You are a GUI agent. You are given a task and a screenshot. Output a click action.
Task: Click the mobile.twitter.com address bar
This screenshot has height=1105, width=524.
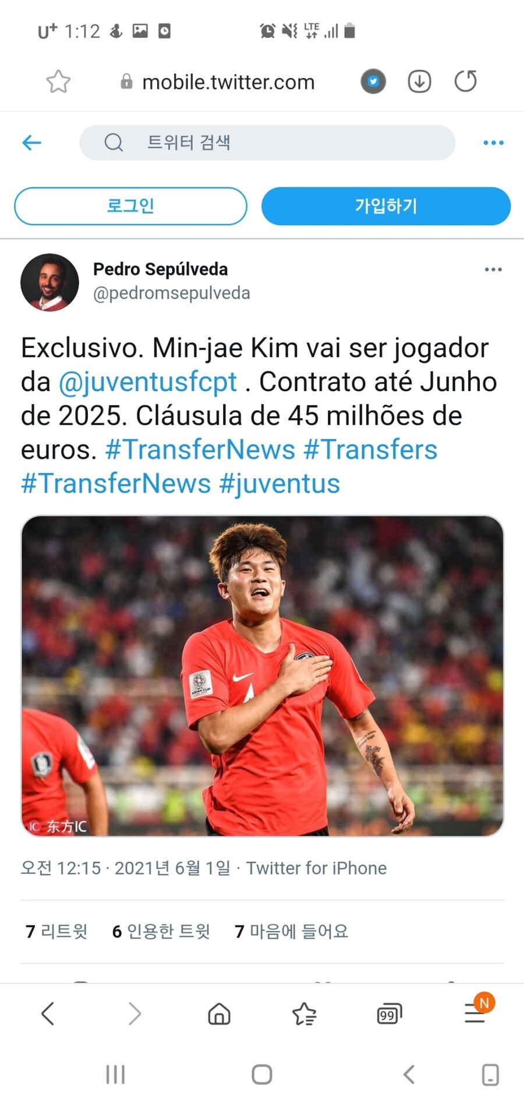click(228, 82)
